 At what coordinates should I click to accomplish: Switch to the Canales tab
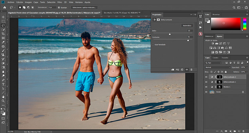click(215, 58)
